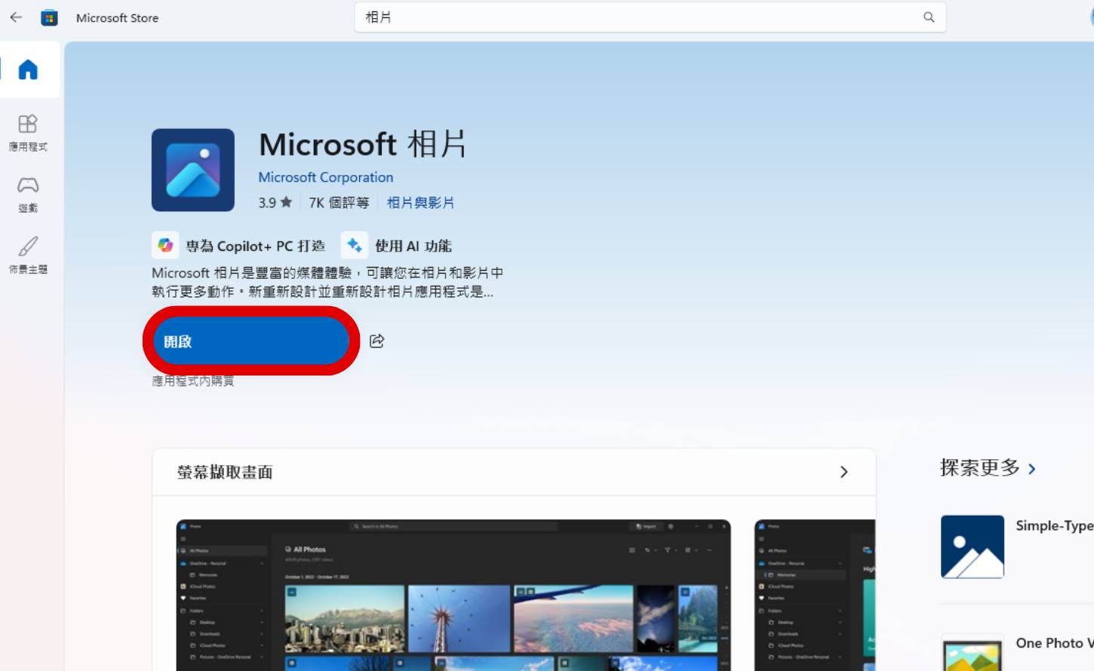Open the Microsoft Corporation publisher link

coord(326,177)
